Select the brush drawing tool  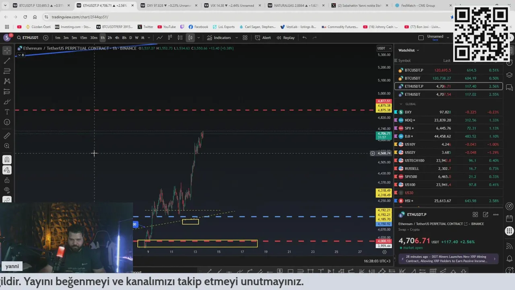[x=7, y=102]
